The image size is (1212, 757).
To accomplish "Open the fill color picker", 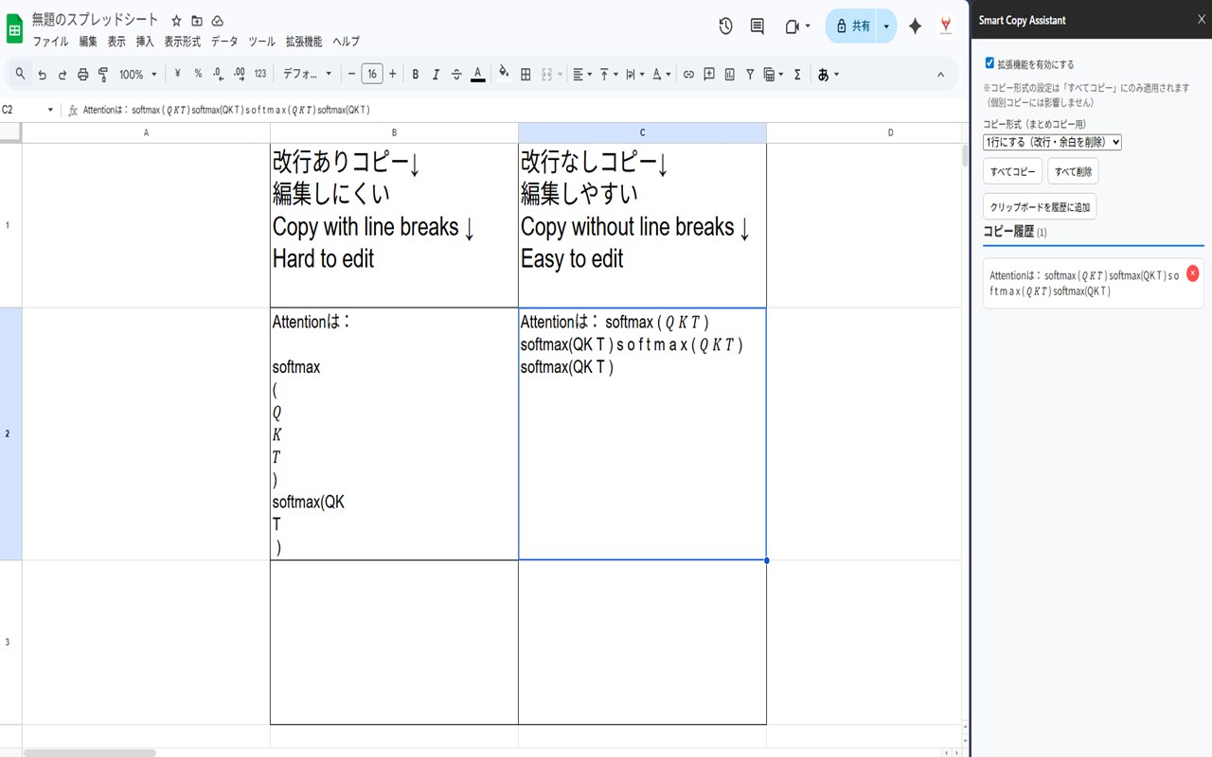I will tap(504, 74).
